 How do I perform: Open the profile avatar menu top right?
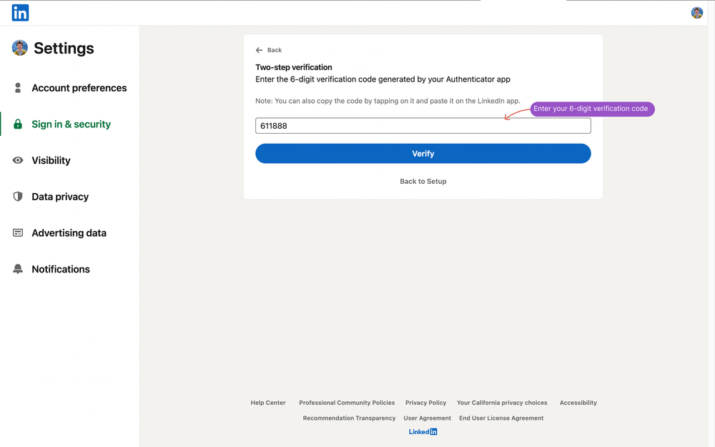pos(696,12)
